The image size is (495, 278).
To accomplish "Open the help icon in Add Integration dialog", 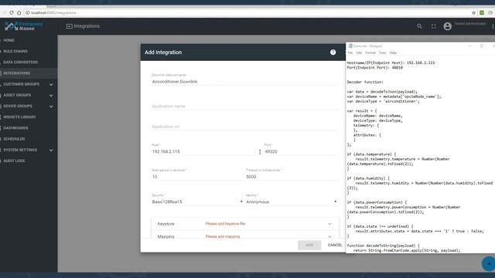I will (x=333, y=53).
